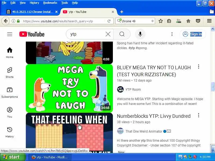The width and height of the screenshot is (215, 161).
Task: Open Subscriptions in the YouTube sidebar
Action: [x=10, y=93]
